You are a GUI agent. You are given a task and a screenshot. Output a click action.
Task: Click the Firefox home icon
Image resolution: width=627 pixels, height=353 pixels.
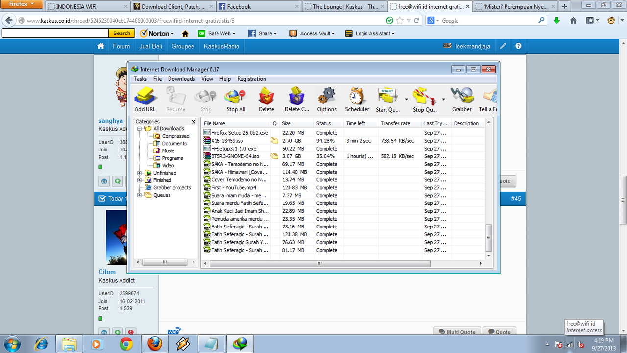coord(573,21)
